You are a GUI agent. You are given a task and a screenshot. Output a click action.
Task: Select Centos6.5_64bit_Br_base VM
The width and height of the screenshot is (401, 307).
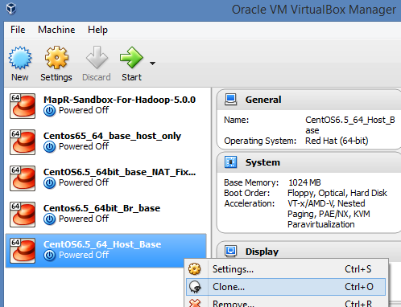106,215
